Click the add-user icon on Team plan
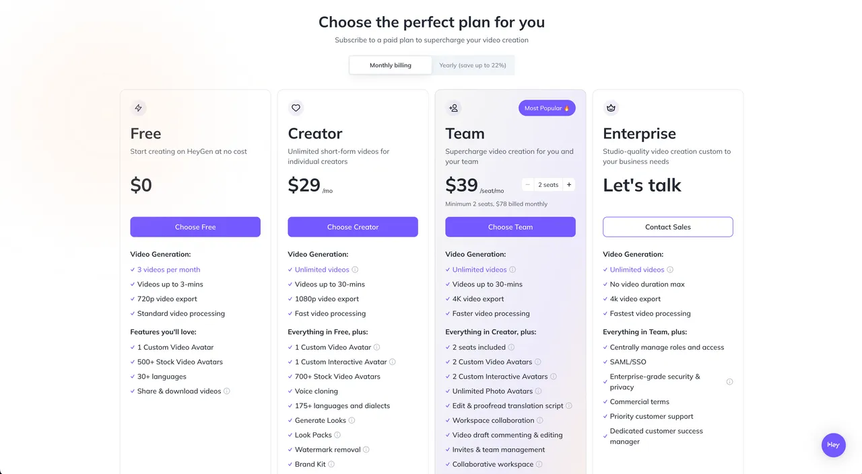 [454, 108]
